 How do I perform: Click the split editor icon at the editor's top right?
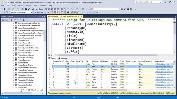175,19
